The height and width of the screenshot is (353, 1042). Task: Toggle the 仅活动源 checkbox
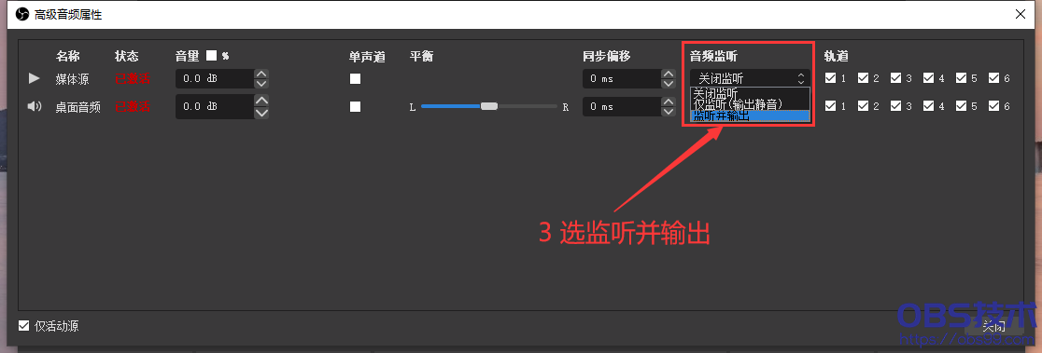24,326
